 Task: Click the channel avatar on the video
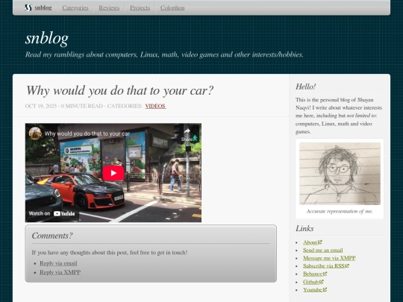coord(35,133)
